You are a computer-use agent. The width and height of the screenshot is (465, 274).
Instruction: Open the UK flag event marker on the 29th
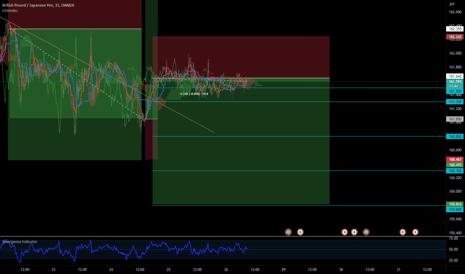(288, 232)
